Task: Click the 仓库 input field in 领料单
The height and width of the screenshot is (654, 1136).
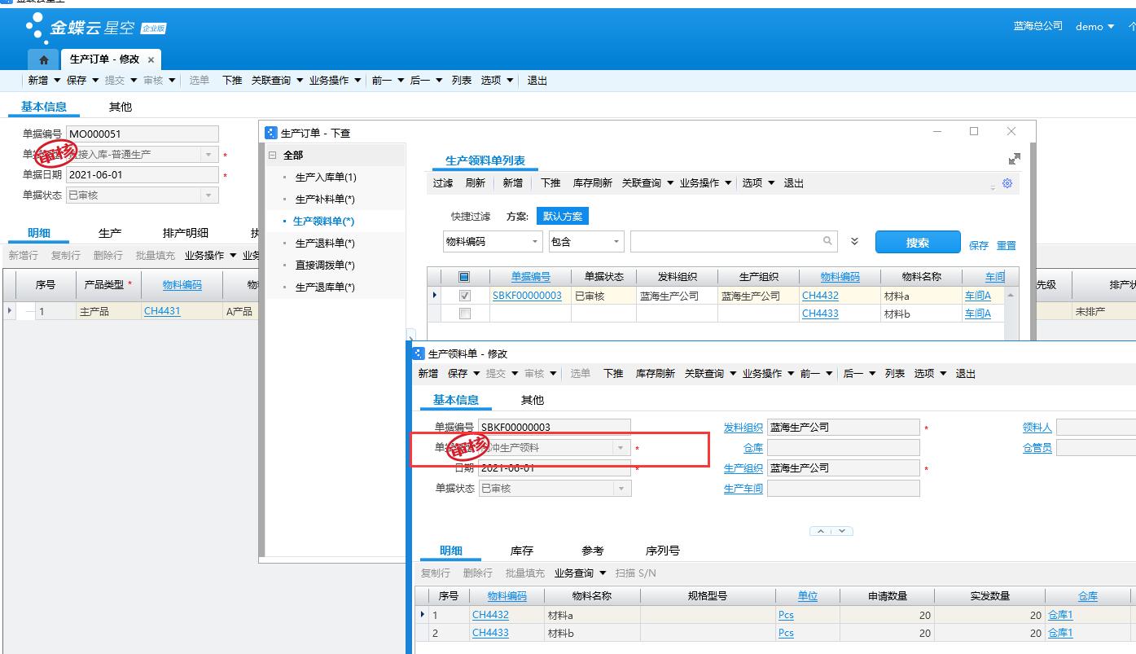Action: 843,448
